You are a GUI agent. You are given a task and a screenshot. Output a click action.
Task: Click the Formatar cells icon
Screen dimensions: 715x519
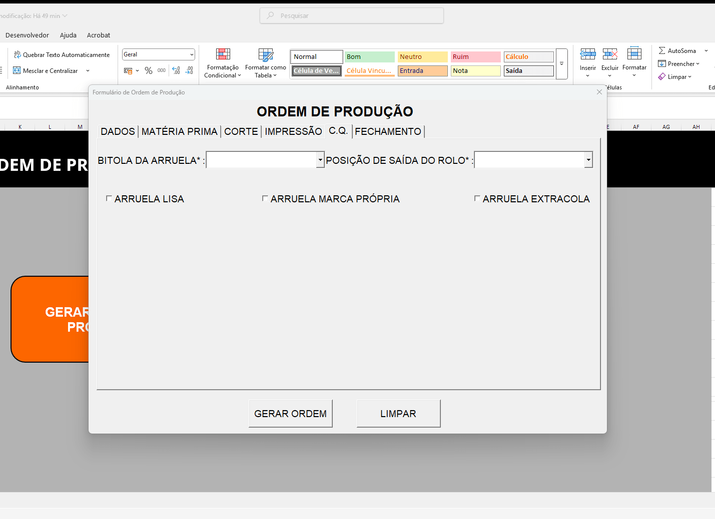coord(634,53)
